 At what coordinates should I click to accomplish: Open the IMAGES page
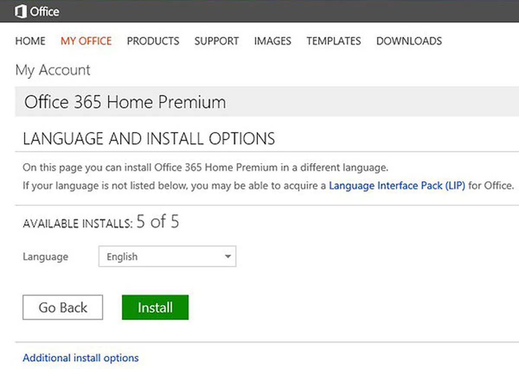tap(272, 41)
